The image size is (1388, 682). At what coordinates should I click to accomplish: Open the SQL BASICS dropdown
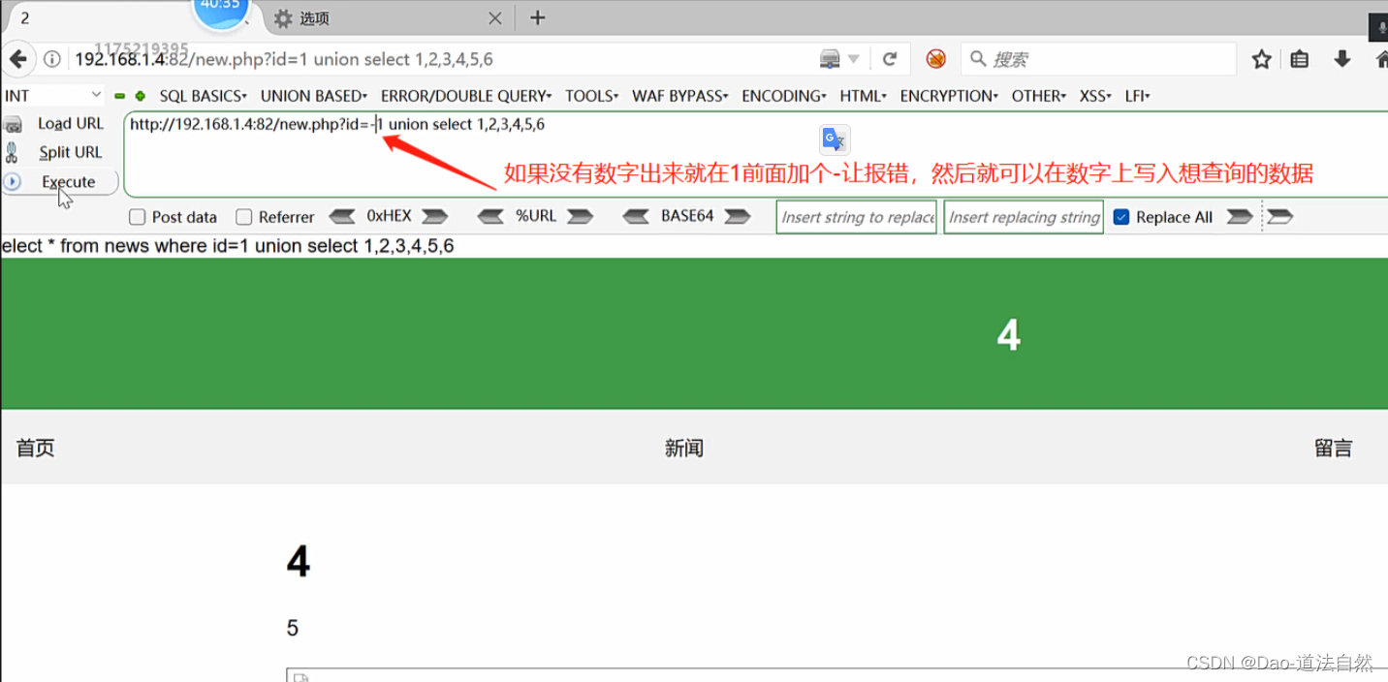point(203,96)
